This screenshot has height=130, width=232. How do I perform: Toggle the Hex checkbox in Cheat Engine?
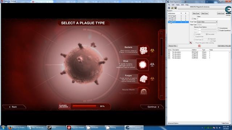tap(192, 19)
